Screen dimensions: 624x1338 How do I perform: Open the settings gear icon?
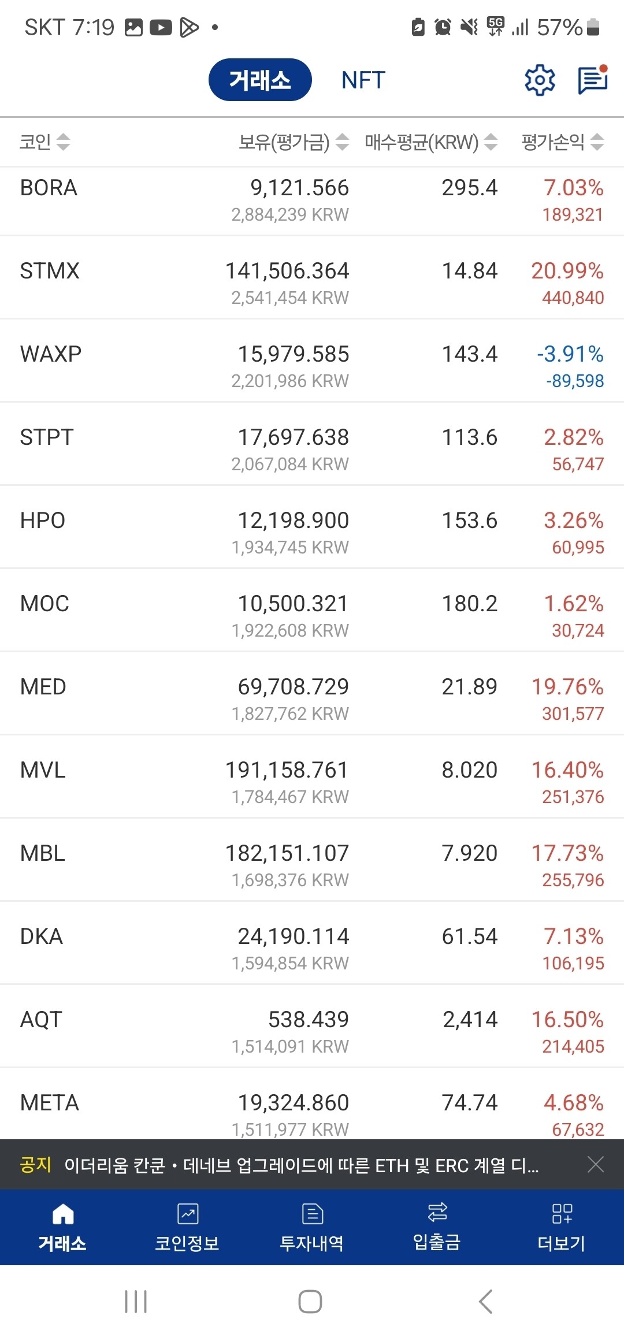[x=539, y=80]
